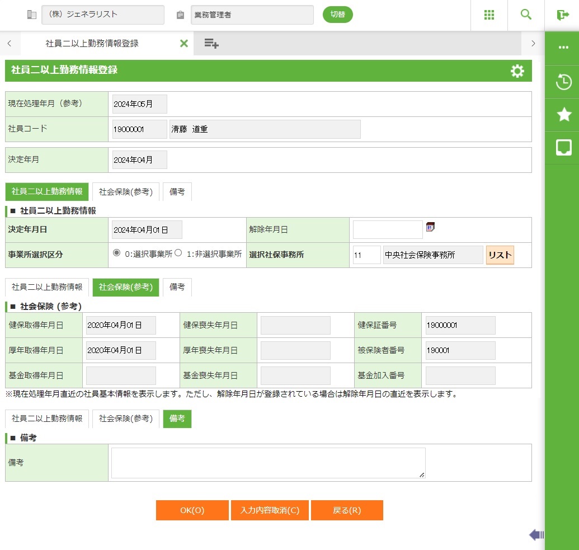Select radio option 0:選択事業所
The height and width of the screenshot is (550, 579).
click(117, 253)
